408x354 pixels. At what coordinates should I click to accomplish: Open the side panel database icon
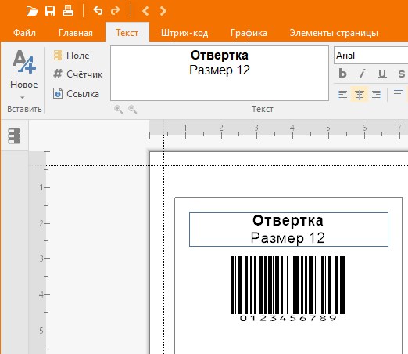(14, 136)
